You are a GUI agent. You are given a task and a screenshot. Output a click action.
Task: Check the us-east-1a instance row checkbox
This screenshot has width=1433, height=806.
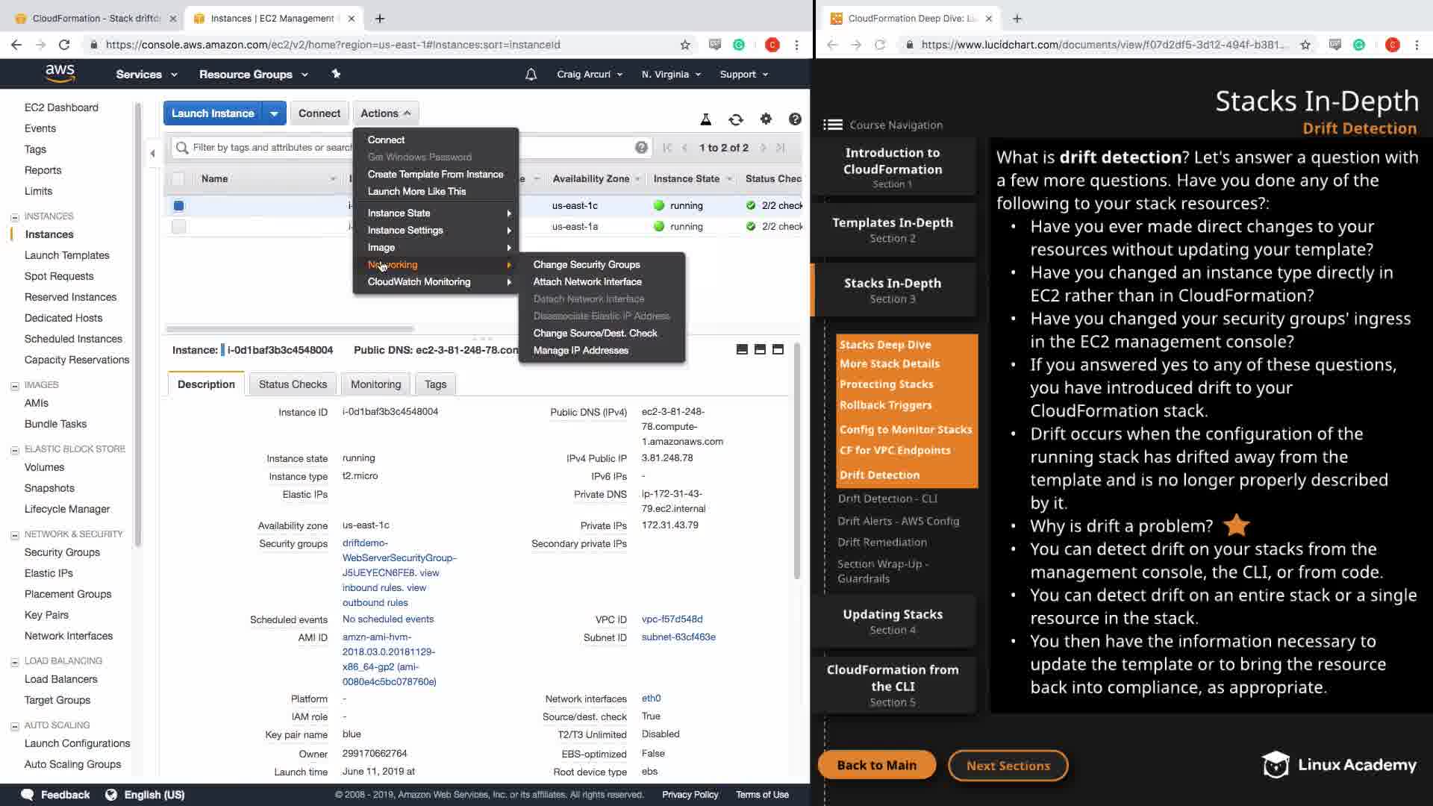coord(178,227)
